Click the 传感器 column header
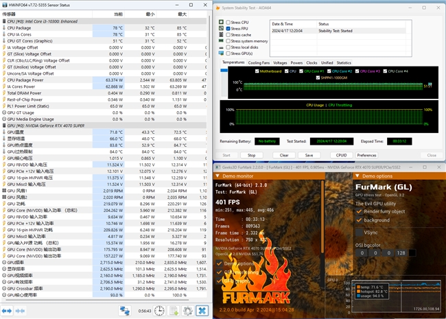 tap(47, 14)
